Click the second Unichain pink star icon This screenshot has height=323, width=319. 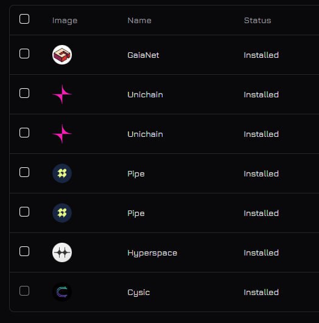pyautogui.click(x=62, y=134)
